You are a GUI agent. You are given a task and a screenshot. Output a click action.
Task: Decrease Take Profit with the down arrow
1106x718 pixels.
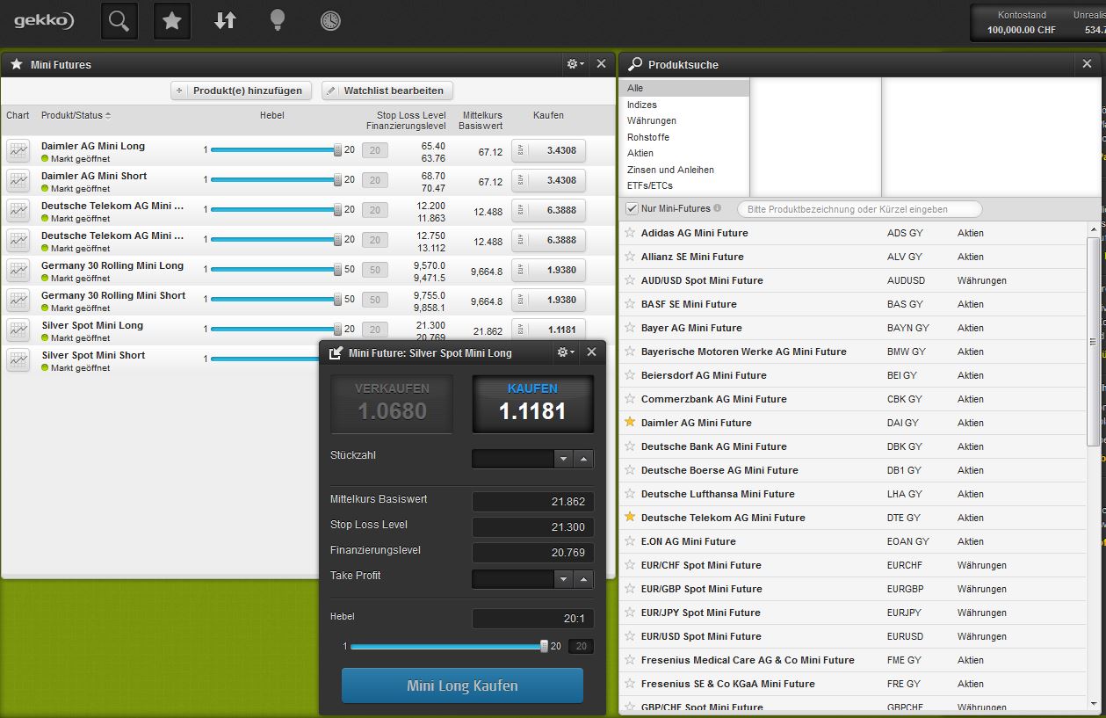click(563, 579)
